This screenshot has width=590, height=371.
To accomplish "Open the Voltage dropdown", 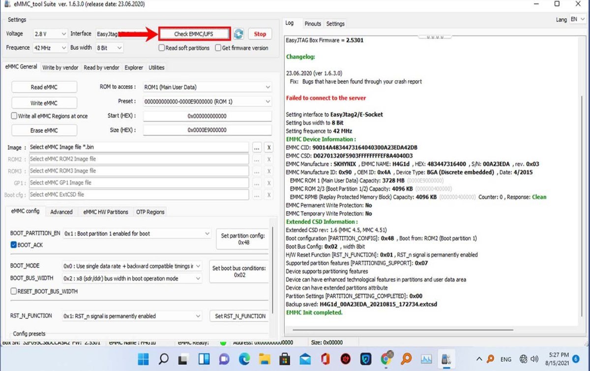I will (50, 34).
